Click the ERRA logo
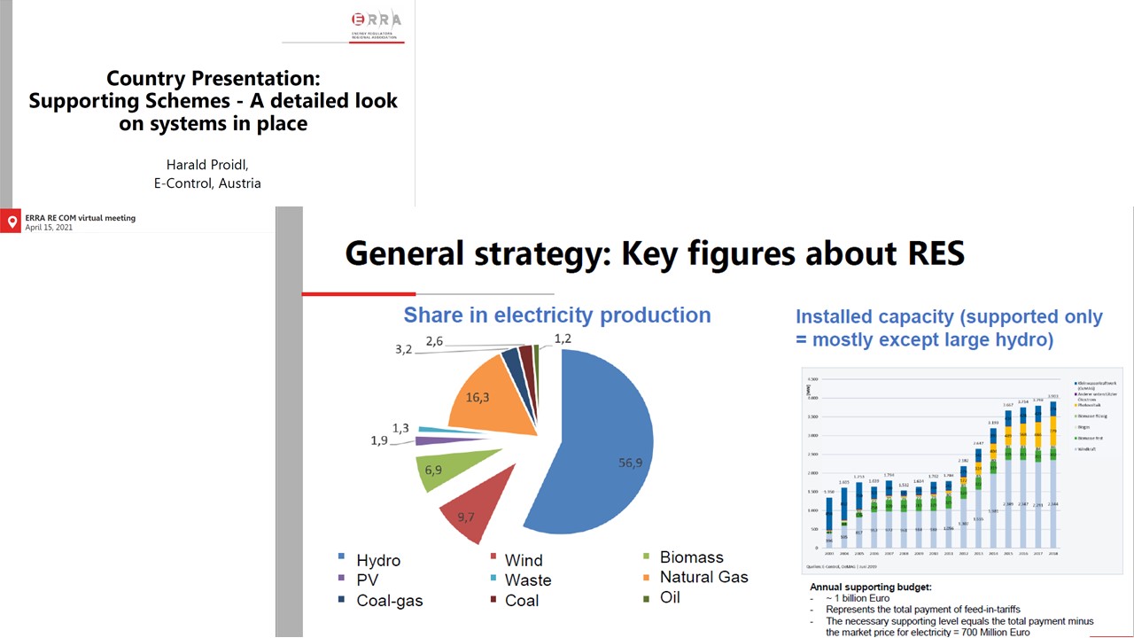The image size is (1134, 638). tap(377, 25)
